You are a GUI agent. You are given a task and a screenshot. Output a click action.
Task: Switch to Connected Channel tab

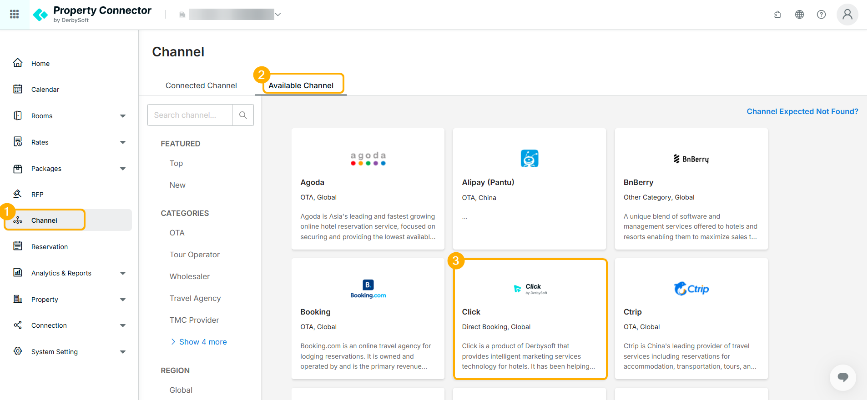pos(201,85)
